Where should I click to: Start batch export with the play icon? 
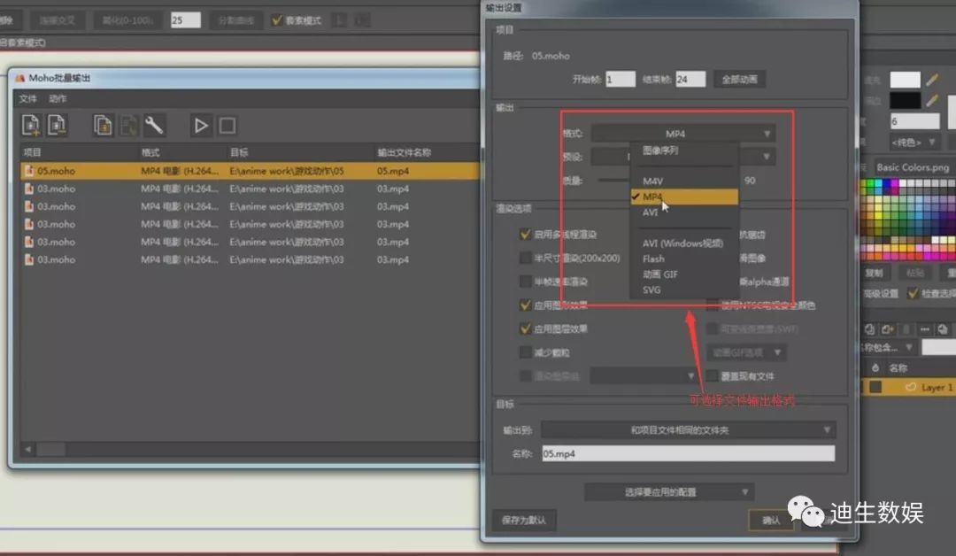coord(201,126)
